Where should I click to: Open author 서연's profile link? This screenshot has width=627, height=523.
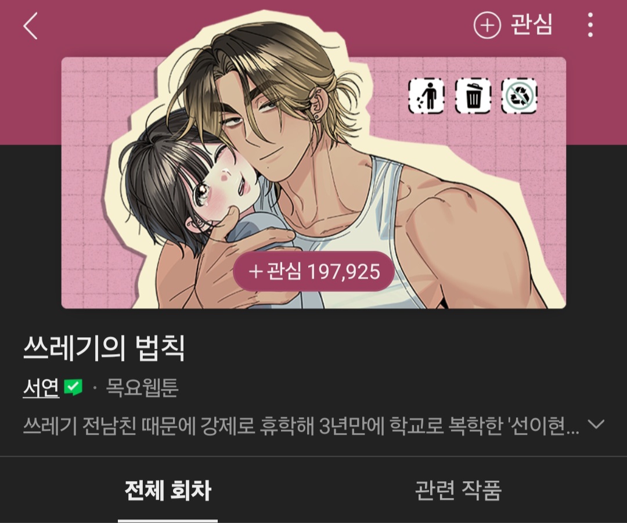[x=41, y=387]
